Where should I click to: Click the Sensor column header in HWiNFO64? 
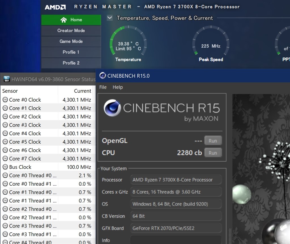pyautogui.click(x=29, y=91)
